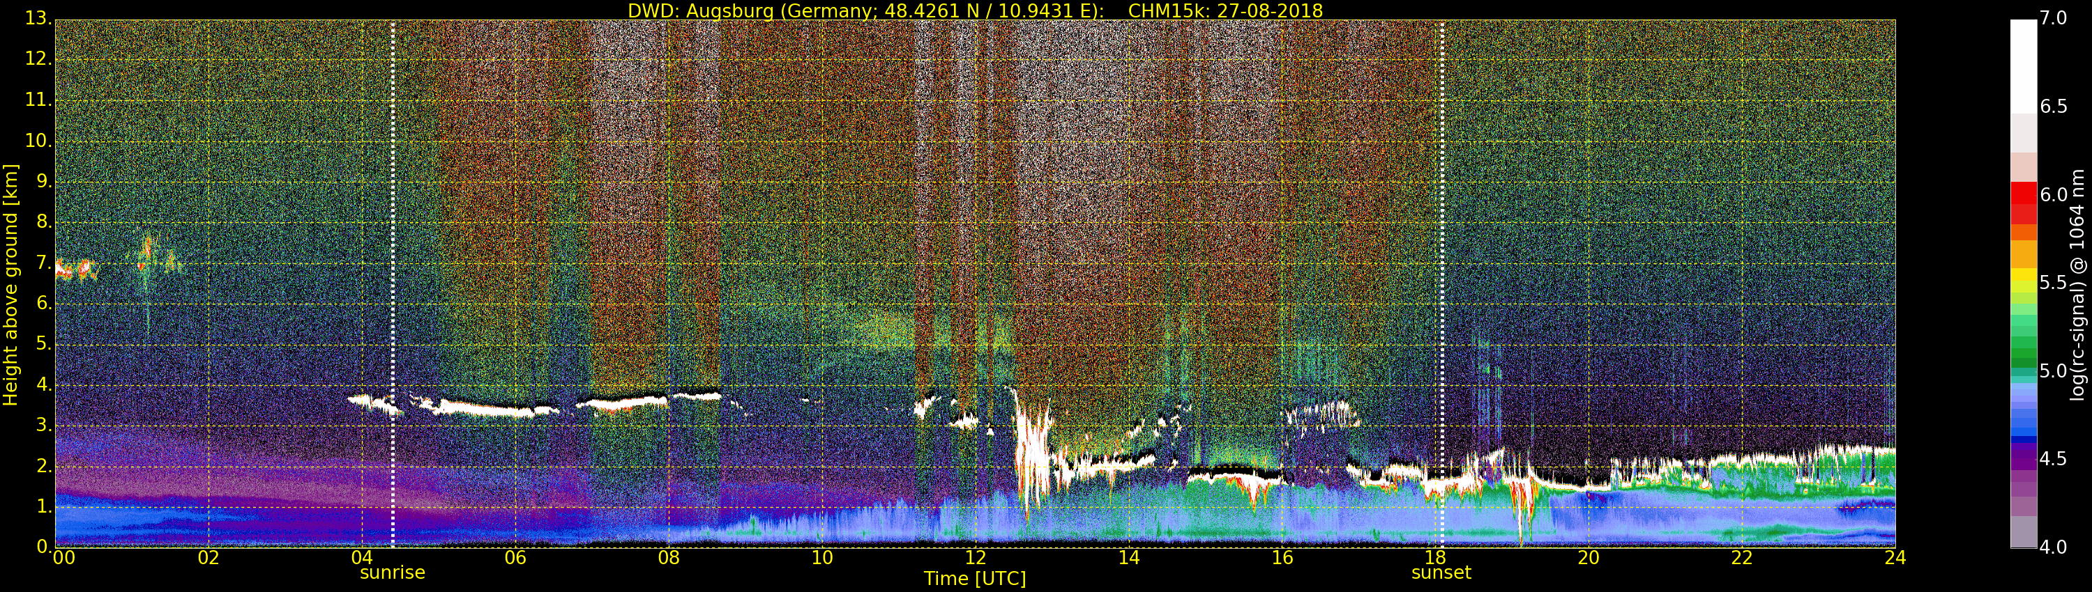Image resolution: width=2092 pixels, height=592 pixels.
Task: Click the white segment of the colorbar
Action: click(x=2023, y=66)
